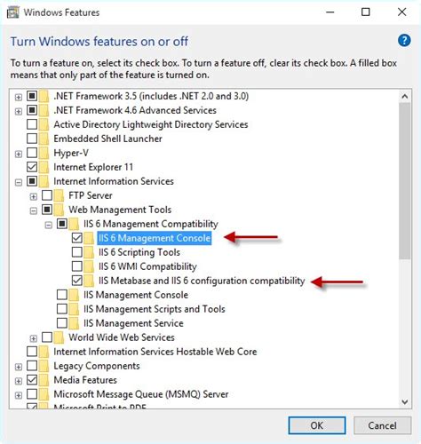
Task: Click OK to apply feature changes
Action: tap(317, 425)
